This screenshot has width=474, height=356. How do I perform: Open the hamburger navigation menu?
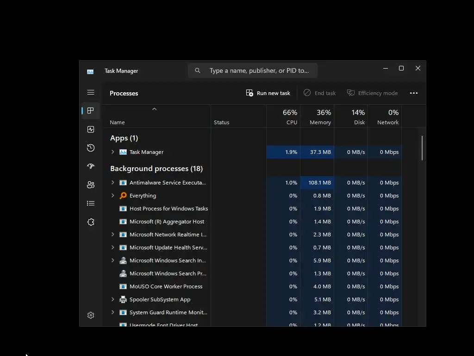pyautogui.click(x=91, y=92)
